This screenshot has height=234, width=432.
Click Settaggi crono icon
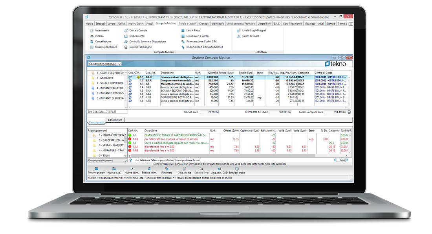click(x=237, y=169)
